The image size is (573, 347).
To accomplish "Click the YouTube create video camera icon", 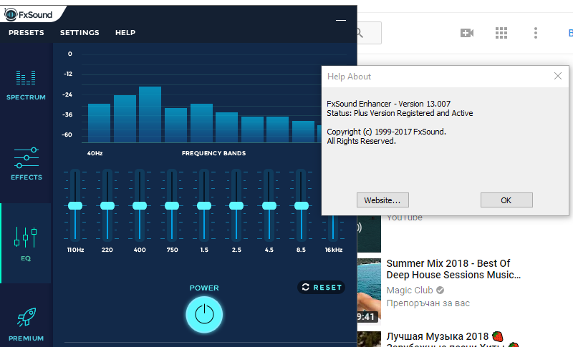I will tap(467, 33).
